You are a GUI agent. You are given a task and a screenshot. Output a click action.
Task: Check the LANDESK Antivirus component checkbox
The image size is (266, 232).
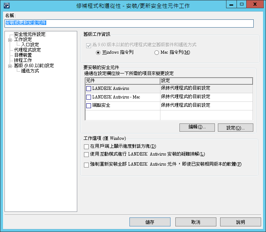pos(88,88)
